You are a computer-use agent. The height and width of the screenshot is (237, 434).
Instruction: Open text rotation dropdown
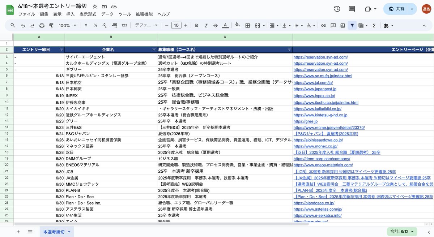(311, 25)
